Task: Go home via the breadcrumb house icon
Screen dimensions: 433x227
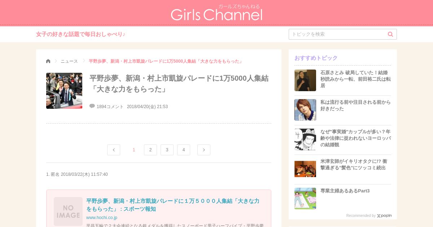Action: pos(48,61)
